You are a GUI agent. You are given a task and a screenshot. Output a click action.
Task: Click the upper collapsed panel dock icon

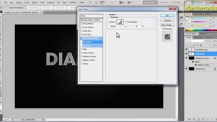(x=181, y=17)
